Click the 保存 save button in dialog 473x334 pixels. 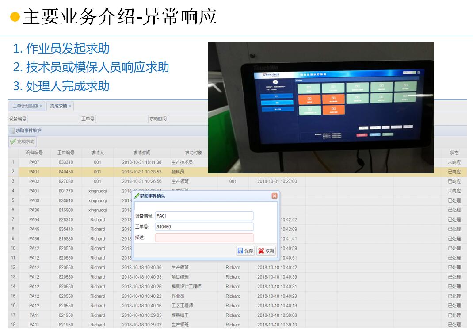[245, 251]
